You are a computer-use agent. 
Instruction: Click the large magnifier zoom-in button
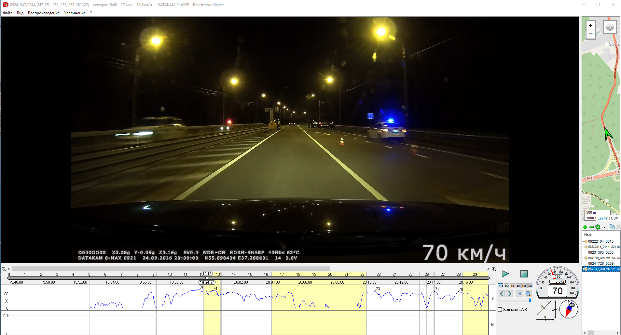[x=528, y=294]
